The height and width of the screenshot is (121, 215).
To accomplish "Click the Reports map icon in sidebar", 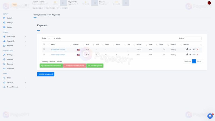I will (x=4, y=46).
